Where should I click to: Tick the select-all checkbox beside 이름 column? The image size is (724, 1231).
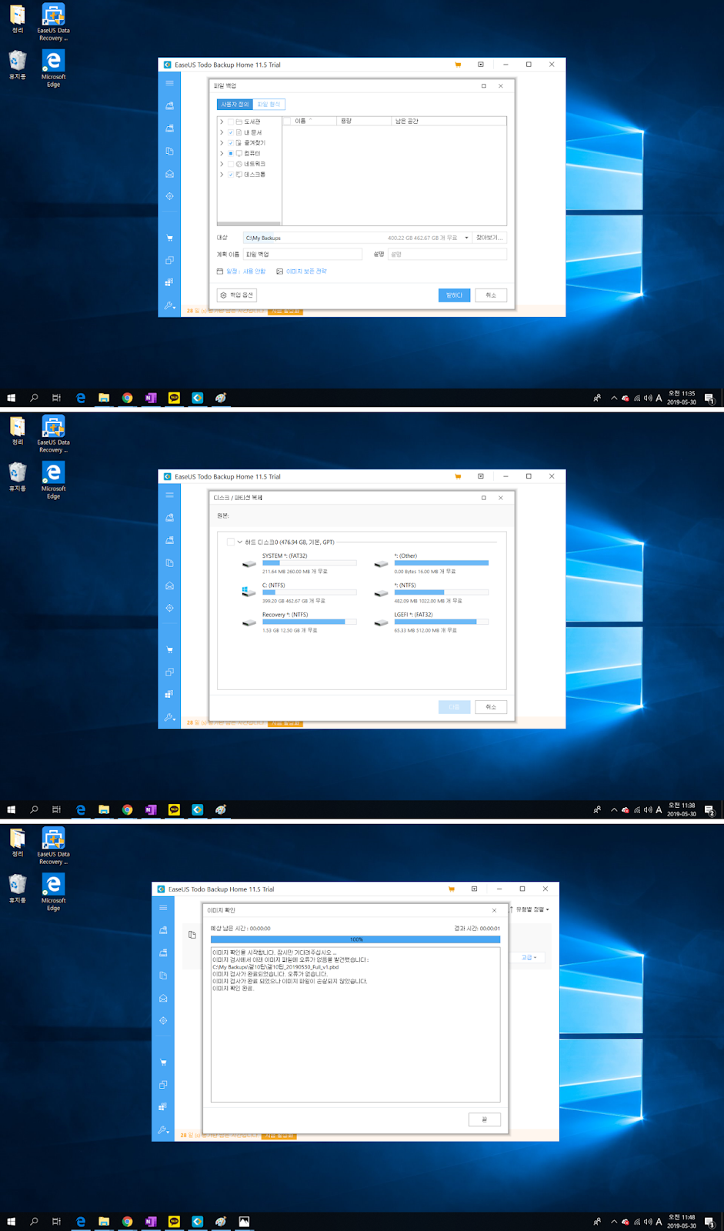pos(288,121)
